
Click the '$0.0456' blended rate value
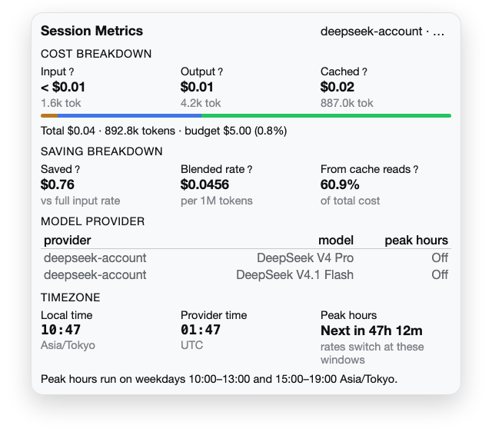(204, 184)
